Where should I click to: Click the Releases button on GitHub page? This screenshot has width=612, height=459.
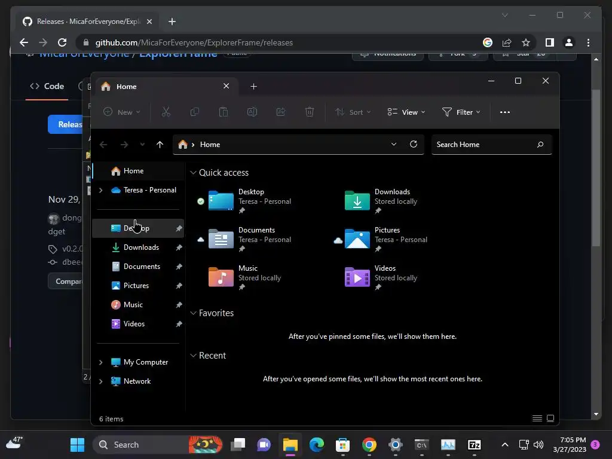66,124
